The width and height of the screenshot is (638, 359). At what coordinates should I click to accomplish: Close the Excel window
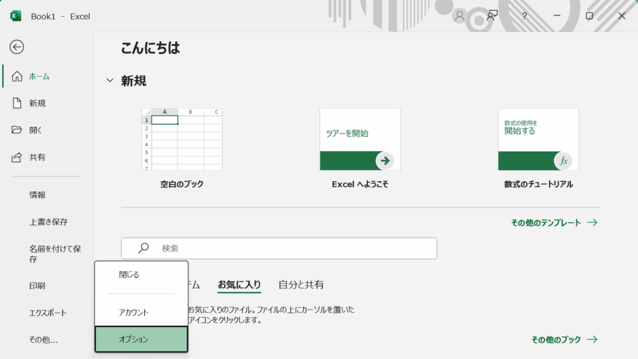(x=622, y=16)
